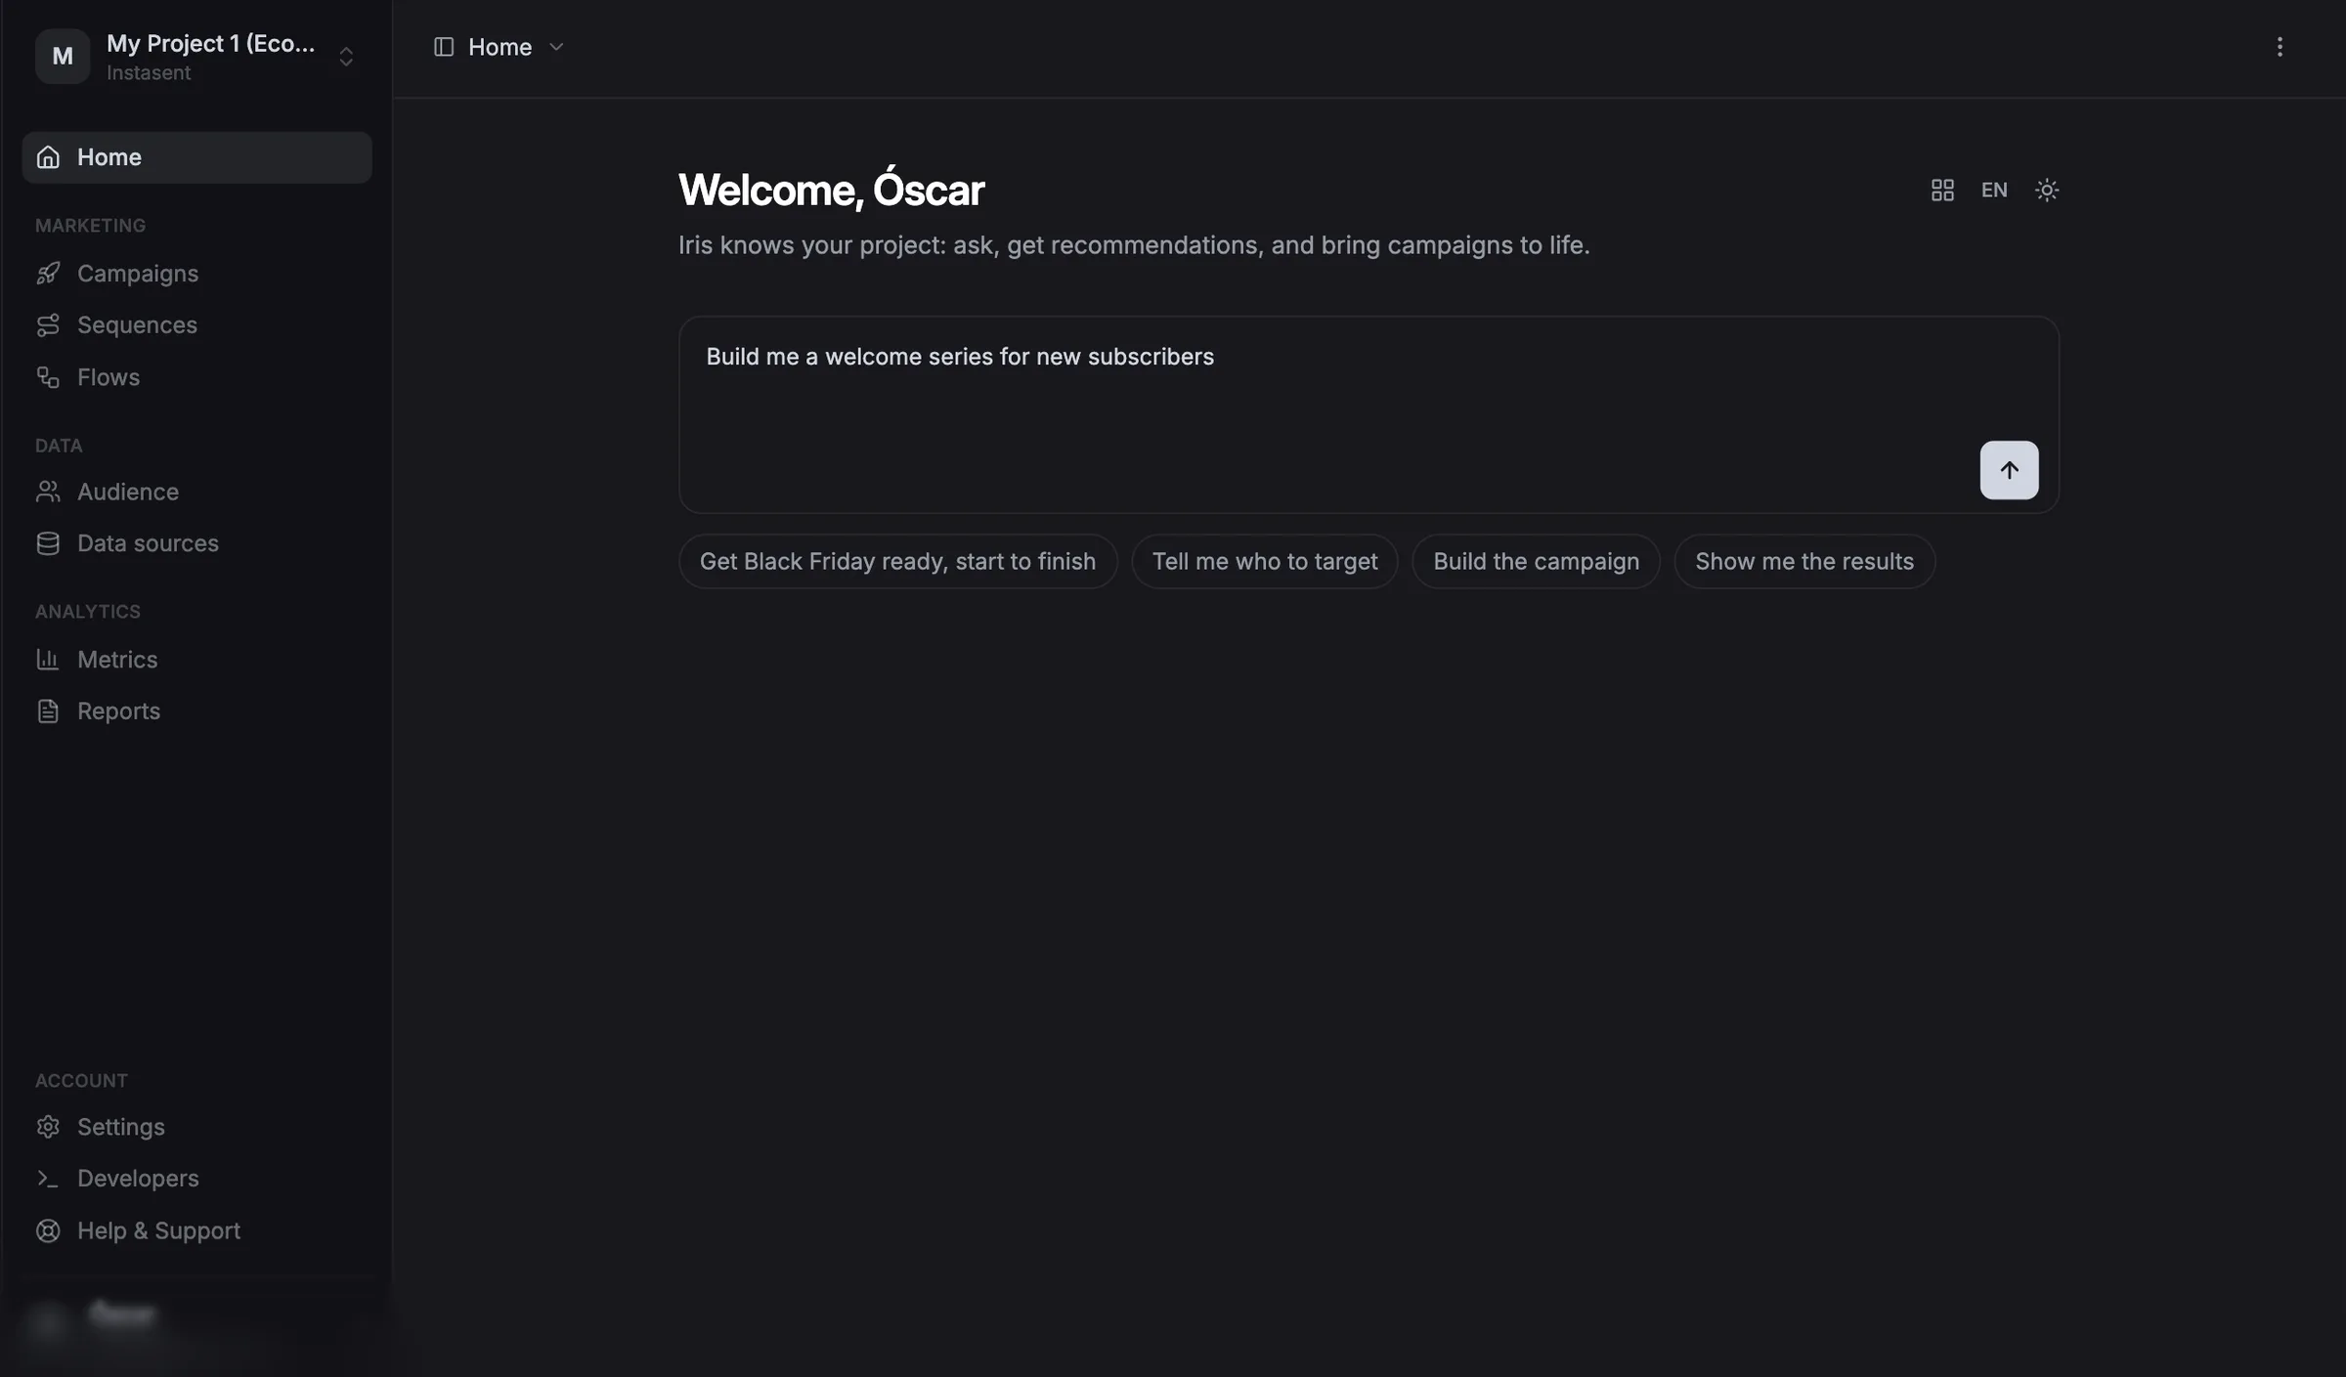Open the three-dot more options menu
The image size is (2346, 1377).
[2280, 47]
